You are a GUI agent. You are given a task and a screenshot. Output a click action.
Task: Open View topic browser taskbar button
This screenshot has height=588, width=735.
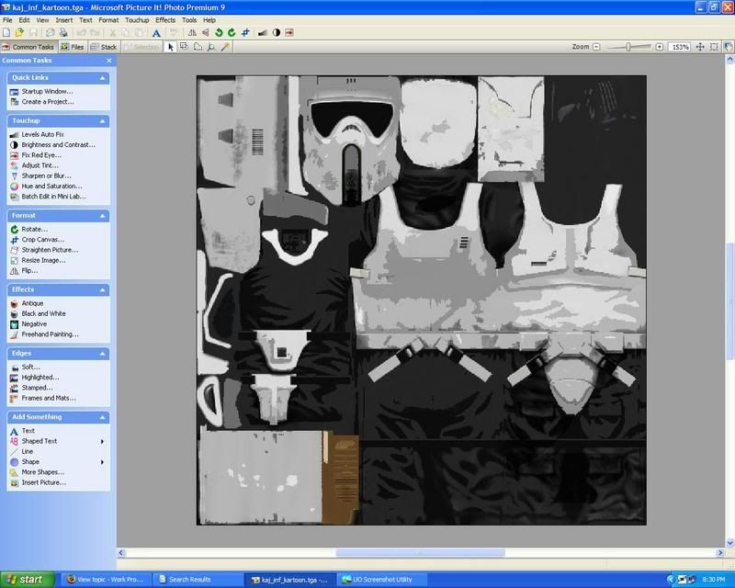pyautogui.click(x=107, y=580)
